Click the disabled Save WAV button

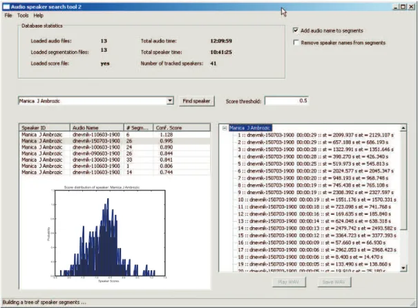tap(334, 282)
